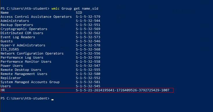Viewport: 213px width, 112px height.
Task: Click the HR group row
Action: tap(87, 90)
